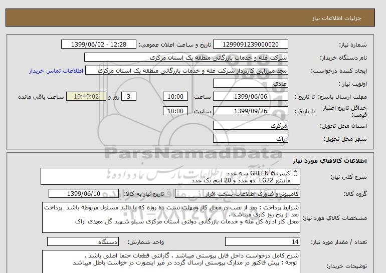Viewport: 386px width, 273px height.
Task: Click the unit of measure field دستگاه
Action: click(83, 242)
